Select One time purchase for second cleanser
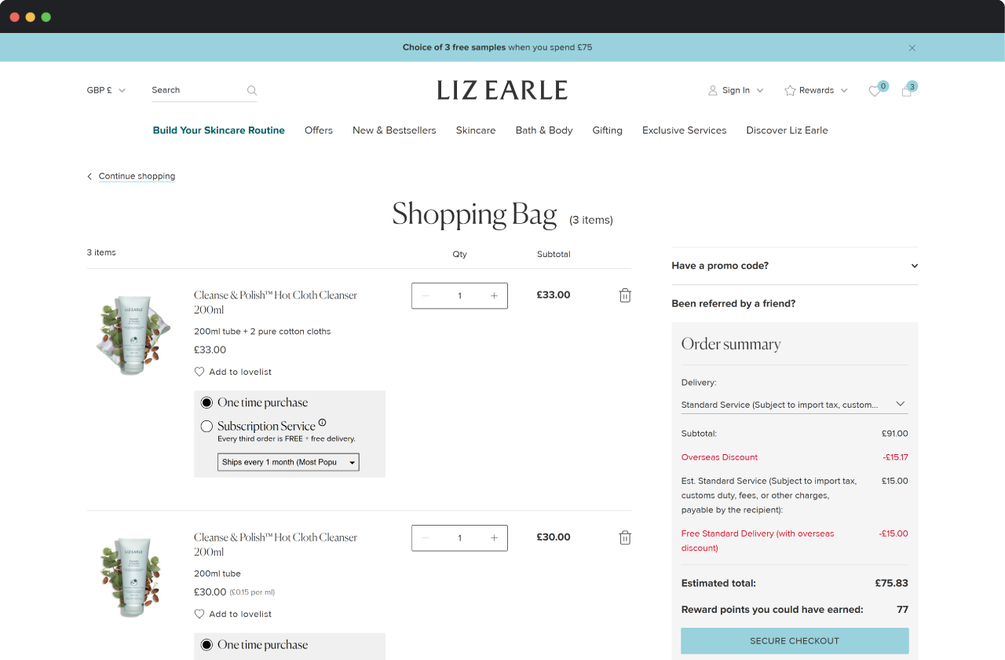 point(206,644)
